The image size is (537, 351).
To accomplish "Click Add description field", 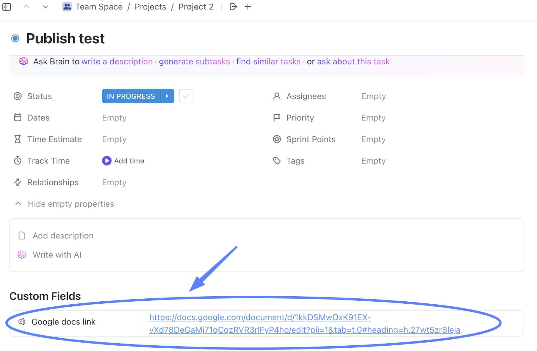I will pos(63,236).
